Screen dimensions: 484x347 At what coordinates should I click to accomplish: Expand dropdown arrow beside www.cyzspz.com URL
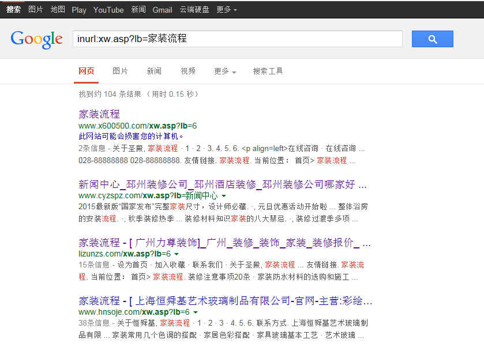coord(224,196)
